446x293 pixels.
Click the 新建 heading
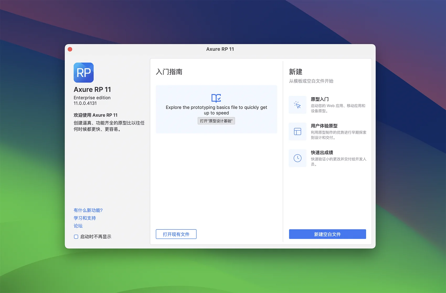click(x=296, y=72)
